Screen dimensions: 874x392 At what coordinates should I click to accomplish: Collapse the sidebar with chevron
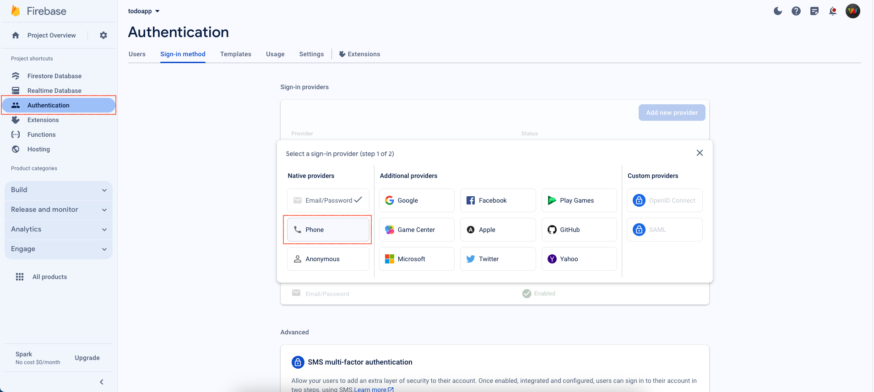pos(102,382)
